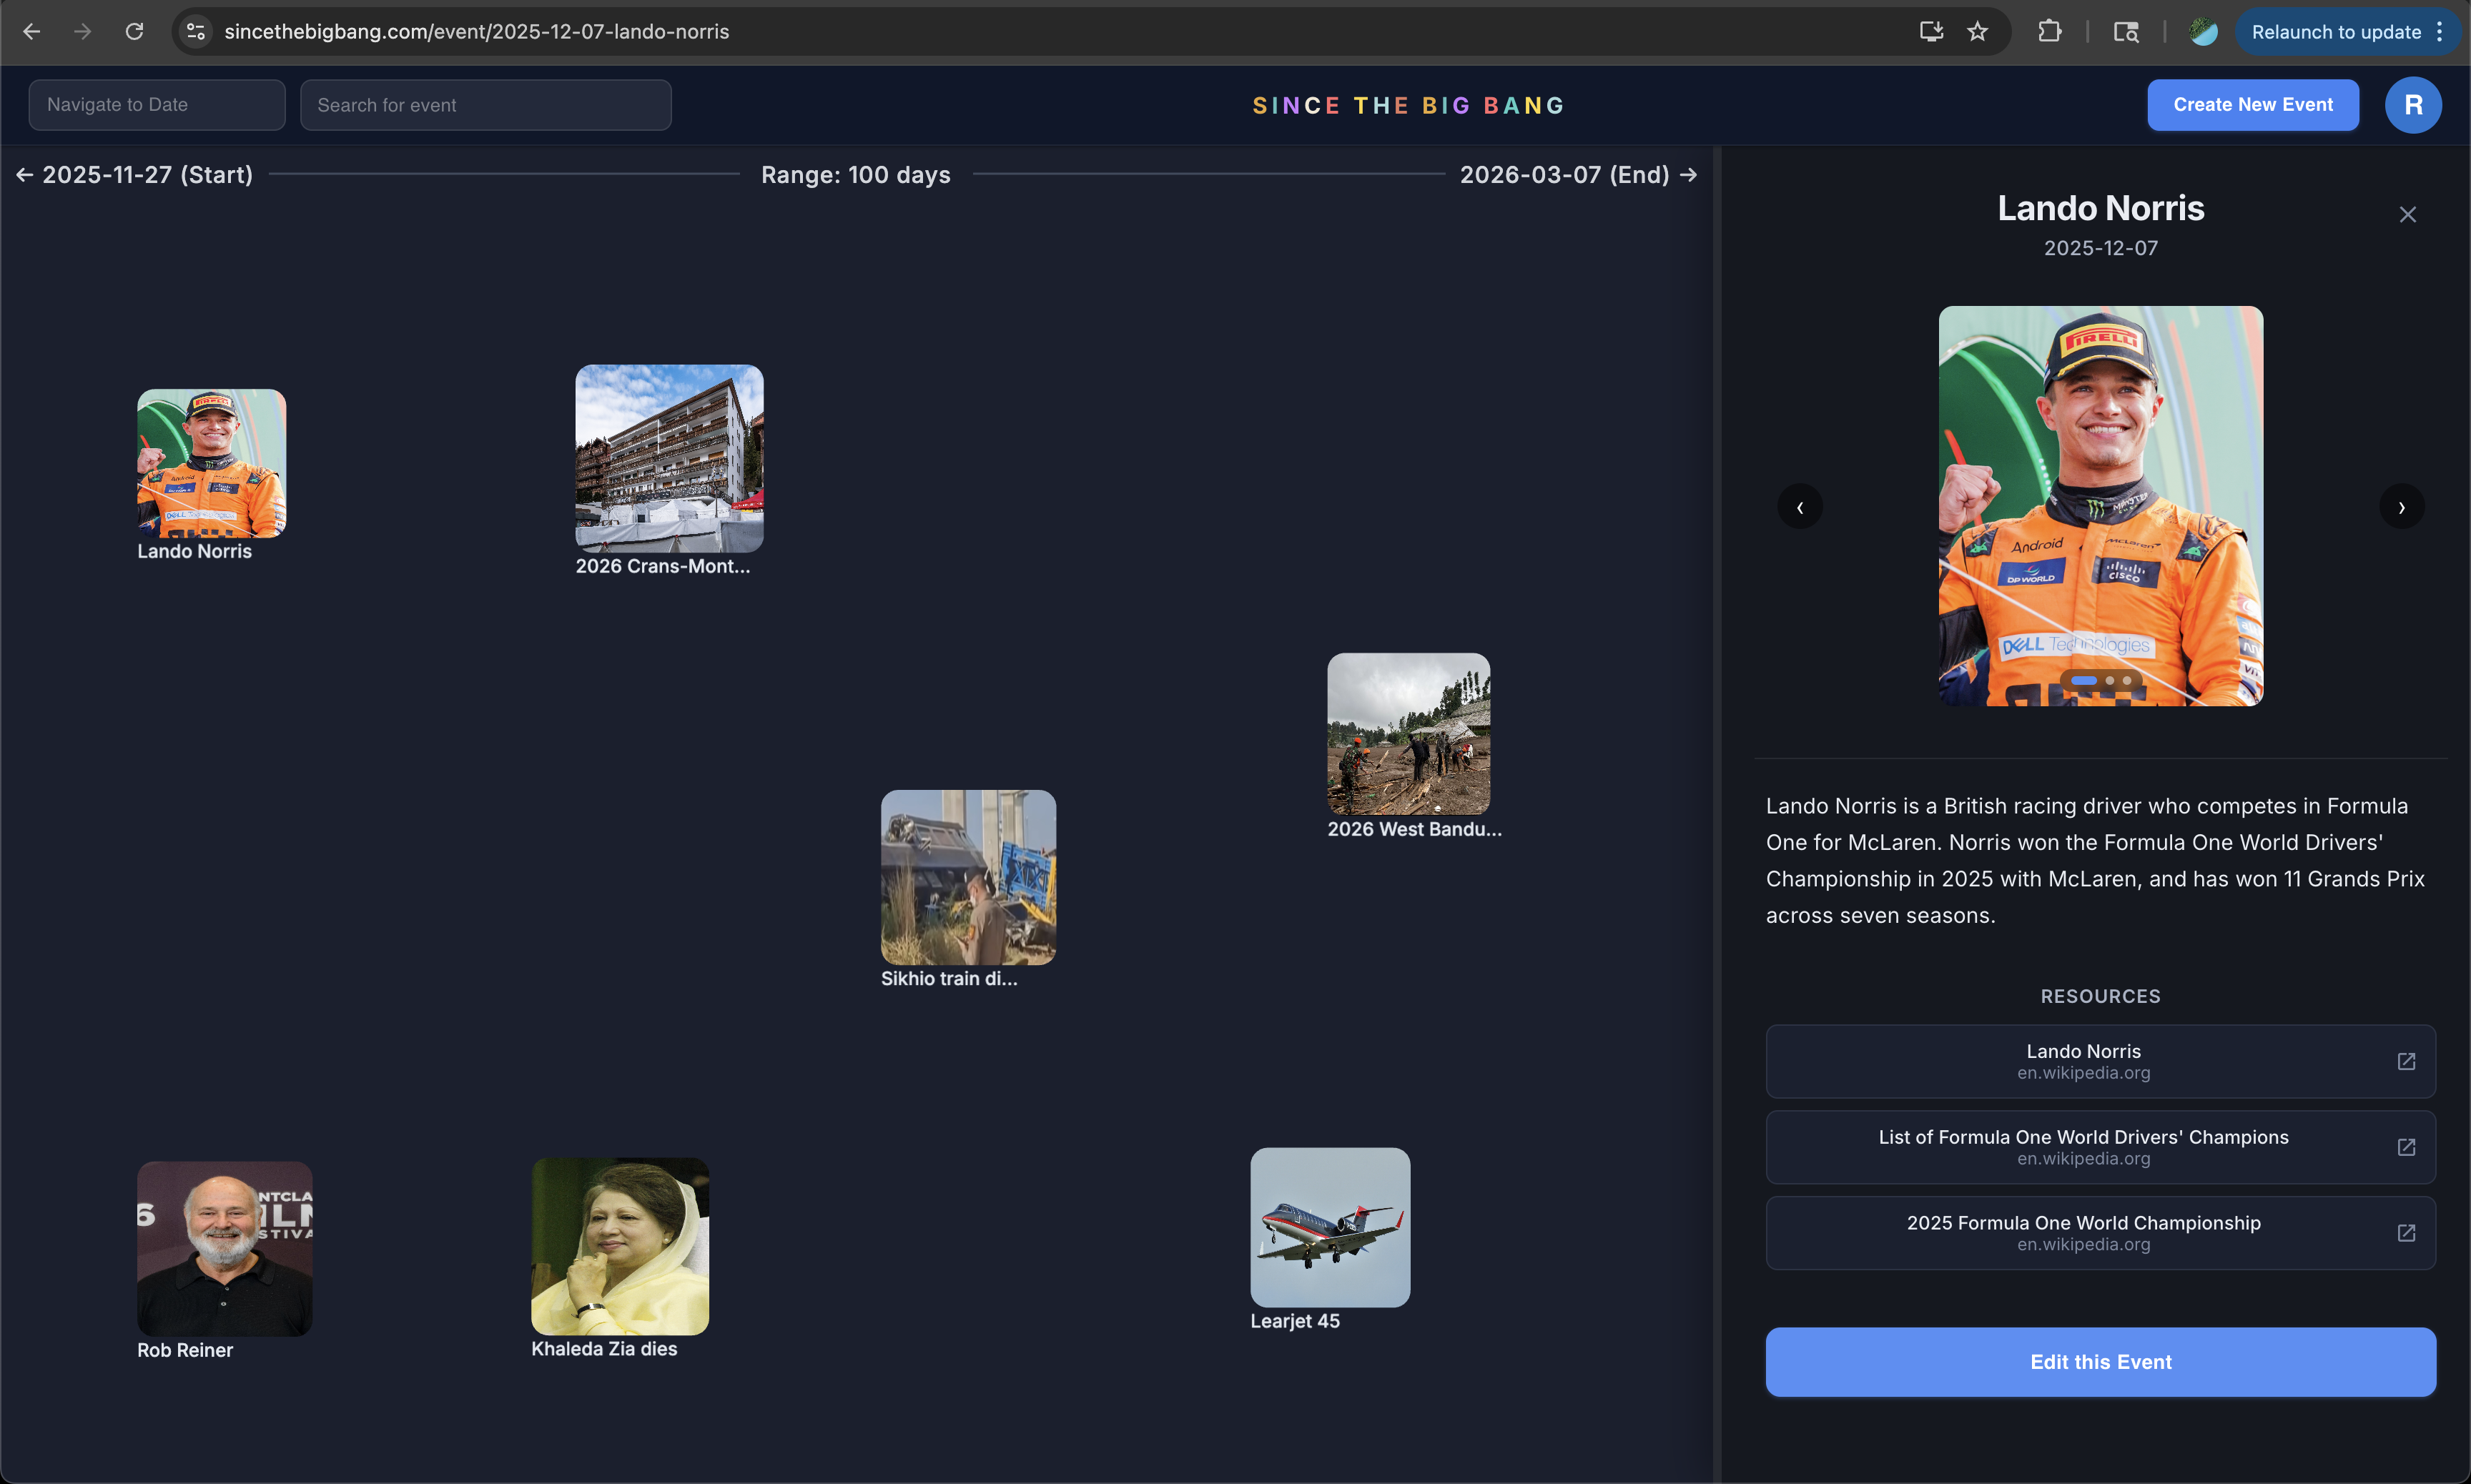Image resolution: width=2471 pixels, height=1484 pixels.
Task: Open the browser extensions puzzle icon
Action: [2049, 32]
